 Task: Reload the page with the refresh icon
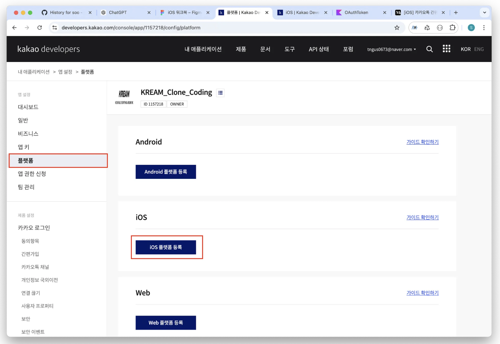[x=40, y=28]
